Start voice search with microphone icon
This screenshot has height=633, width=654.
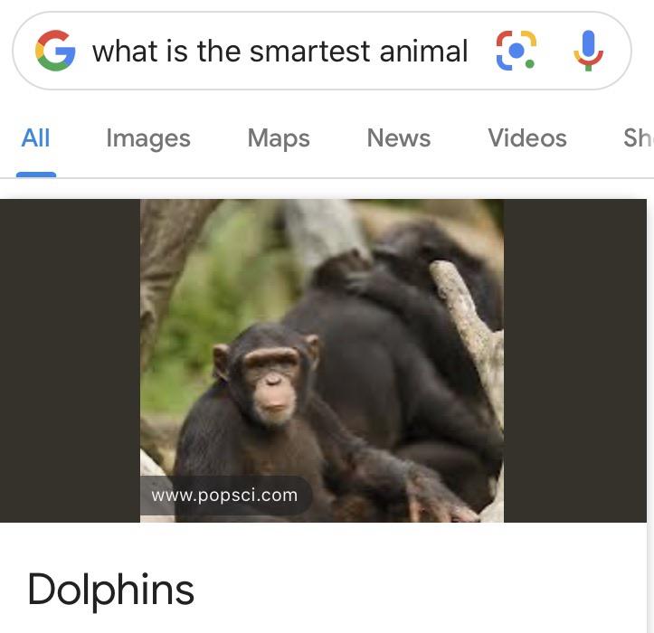[588, 51]
